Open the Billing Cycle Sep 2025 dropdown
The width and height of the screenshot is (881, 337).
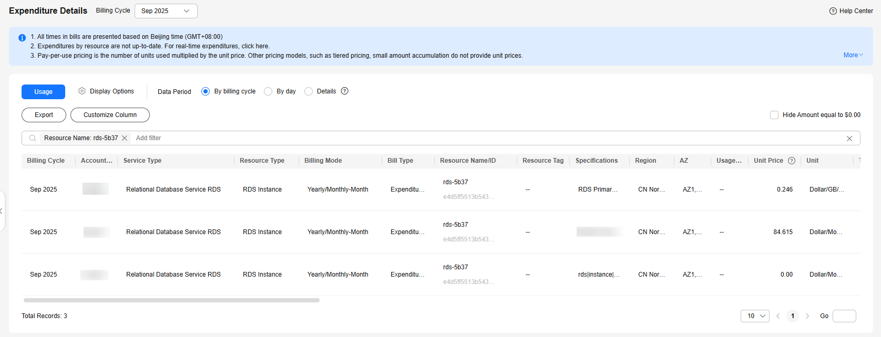[166, 11]
